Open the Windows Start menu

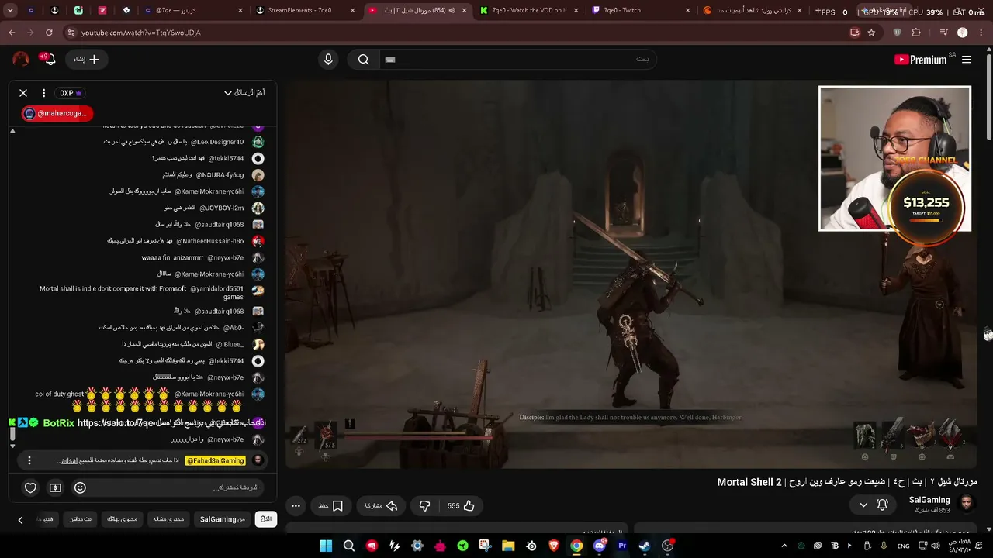click(x=326, y=546)
